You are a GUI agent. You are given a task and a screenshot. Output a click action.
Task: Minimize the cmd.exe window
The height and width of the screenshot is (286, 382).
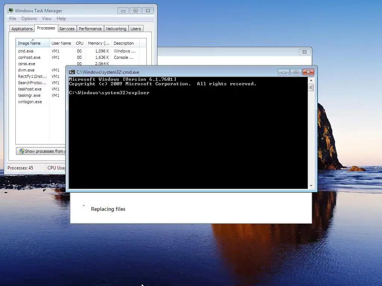(x=284, y=72)
